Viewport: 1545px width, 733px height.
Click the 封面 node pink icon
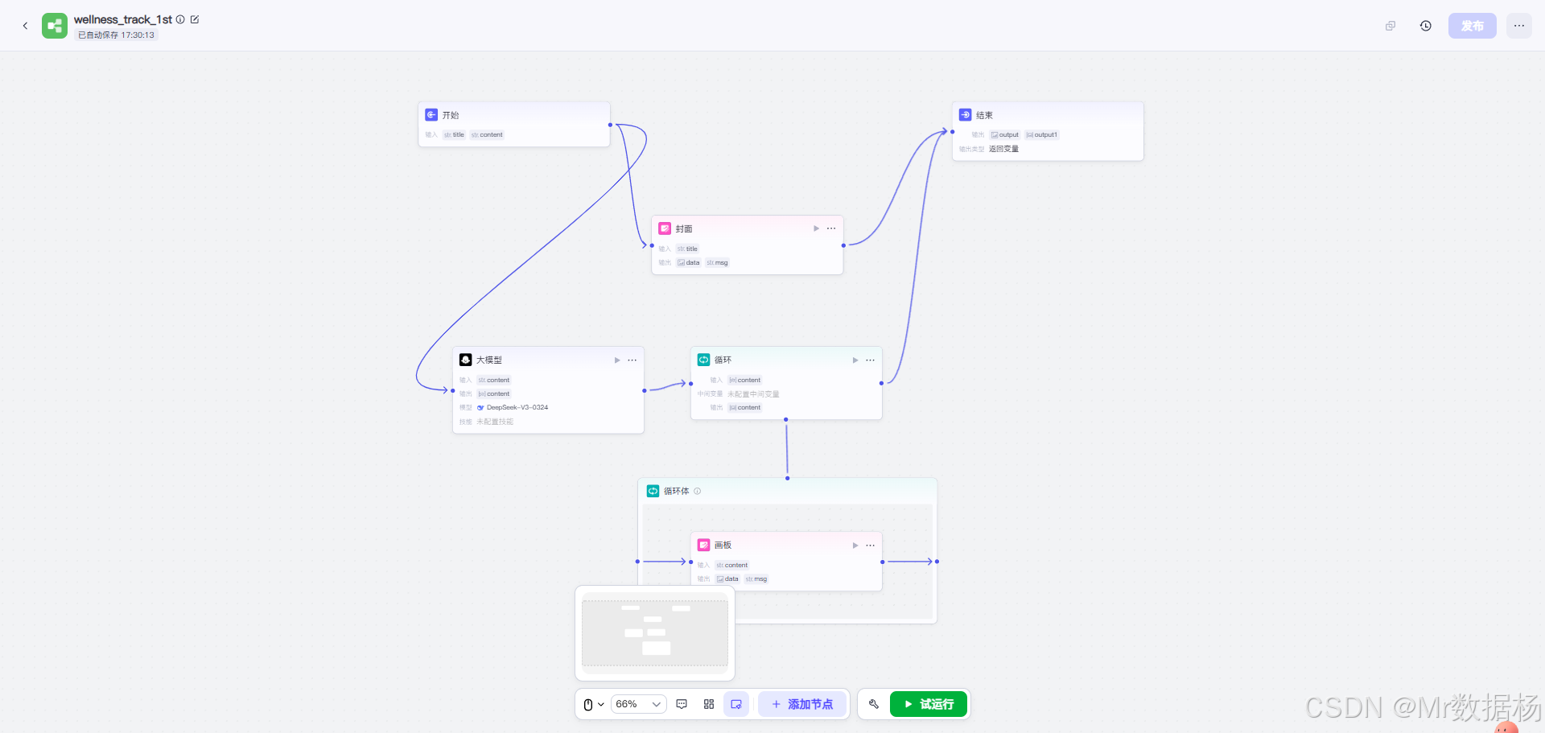(665, 229)
